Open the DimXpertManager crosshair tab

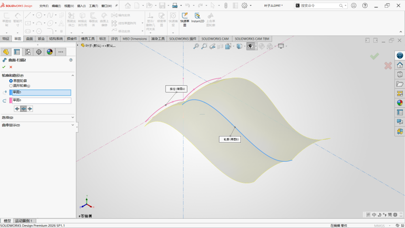[39, 52]
